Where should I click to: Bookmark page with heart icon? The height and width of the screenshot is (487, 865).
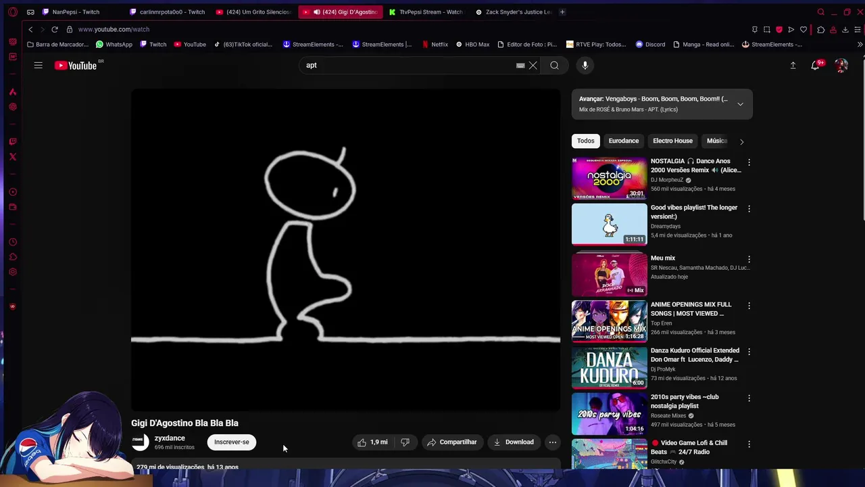click(x=804, y=30)
